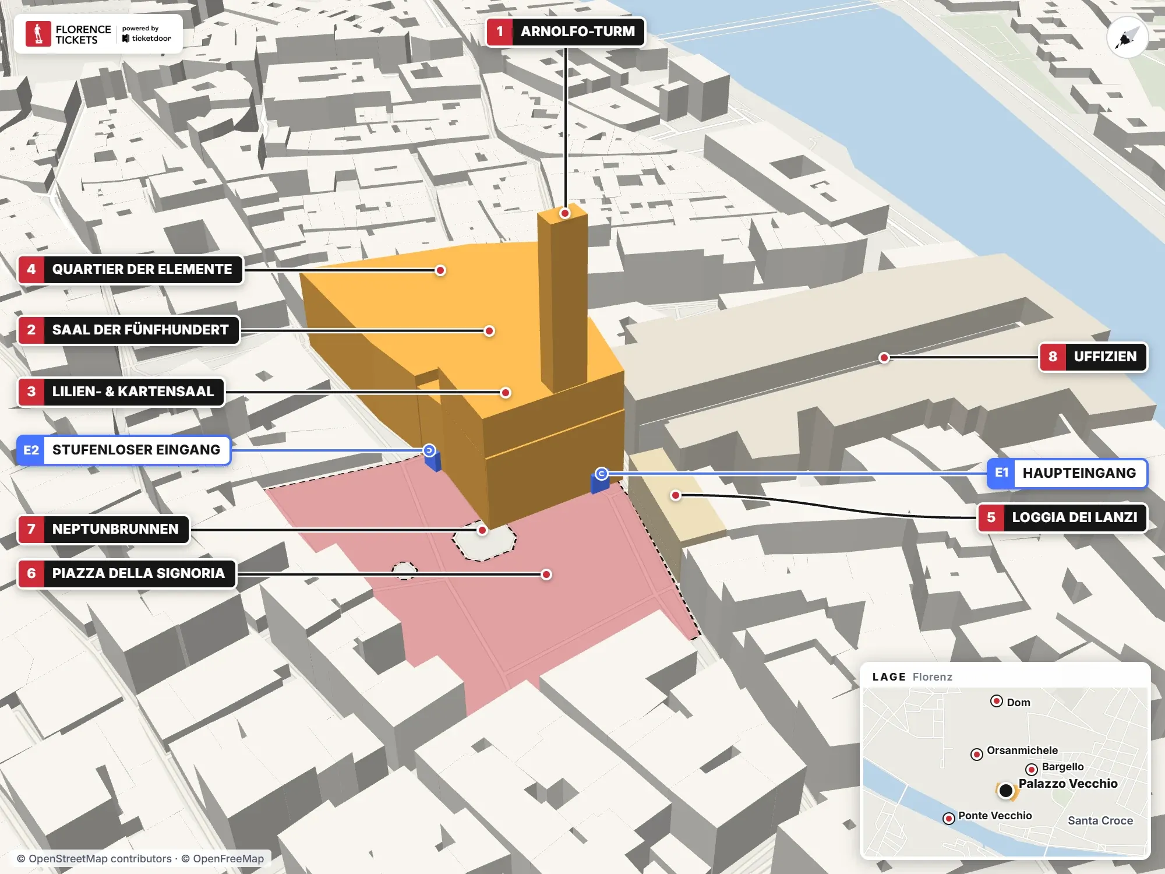Click the black Palazzo Vecchio location marker
The width and height of the screenshot is (1165, 874).
click(1006, 791)
